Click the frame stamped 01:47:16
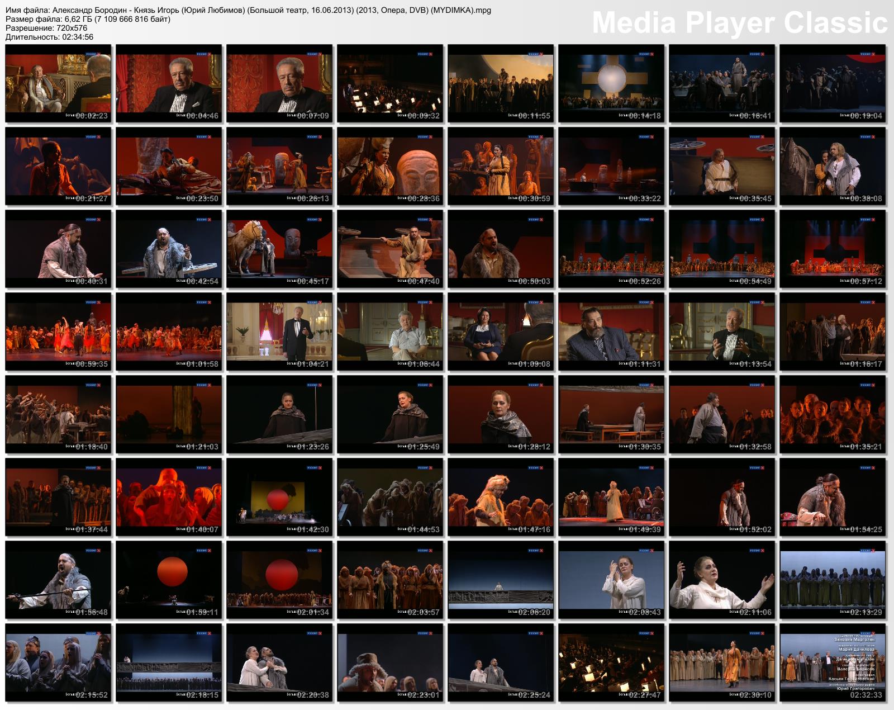This screenshot has height=710, width=894. click(x=501, y=498)
